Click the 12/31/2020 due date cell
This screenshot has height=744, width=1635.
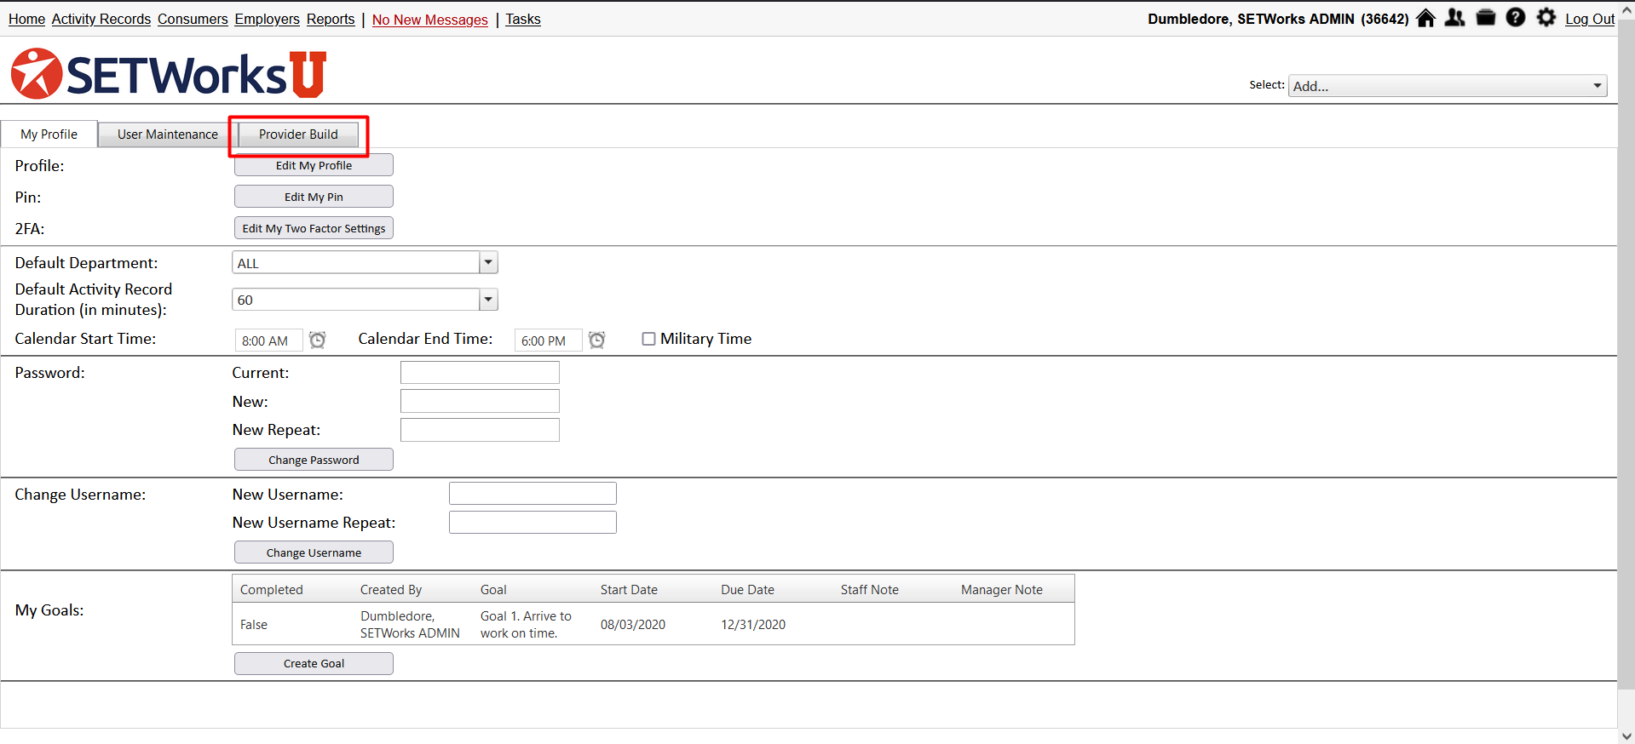[x=753, y=625]
